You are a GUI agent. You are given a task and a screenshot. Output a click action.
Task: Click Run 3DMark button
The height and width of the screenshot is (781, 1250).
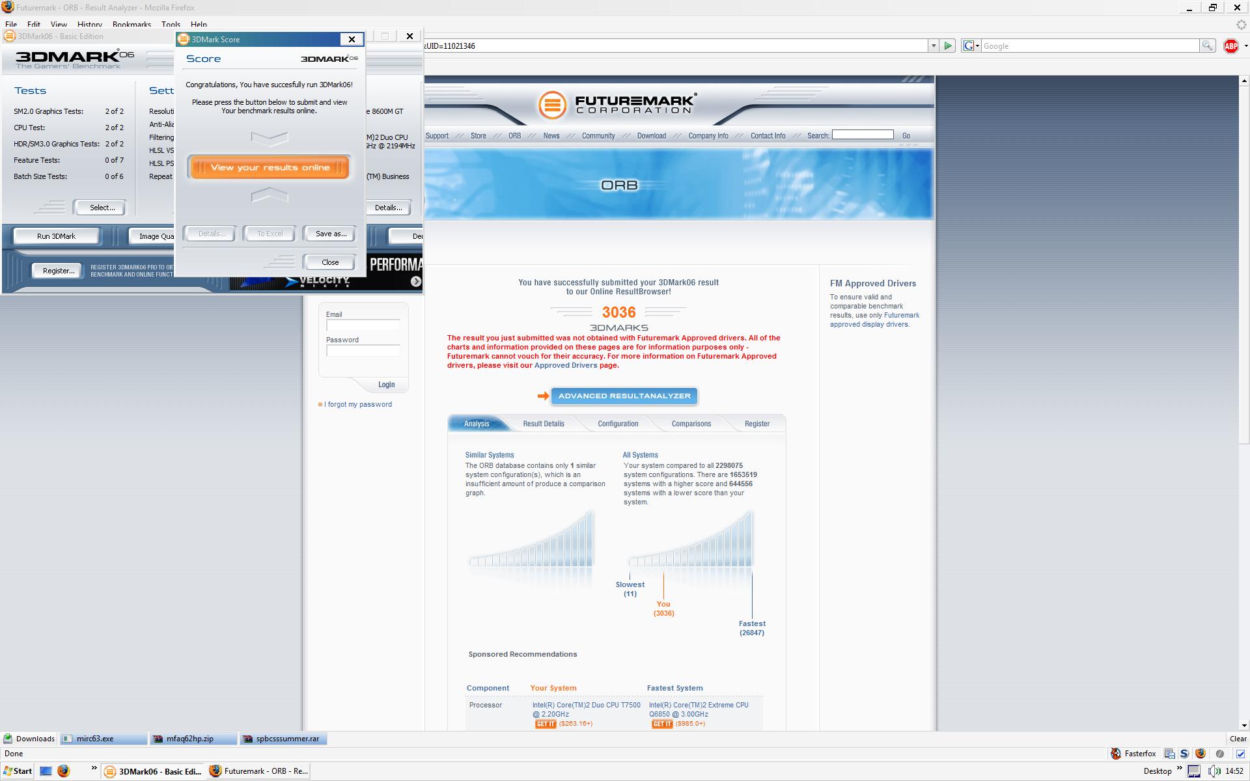56,236
